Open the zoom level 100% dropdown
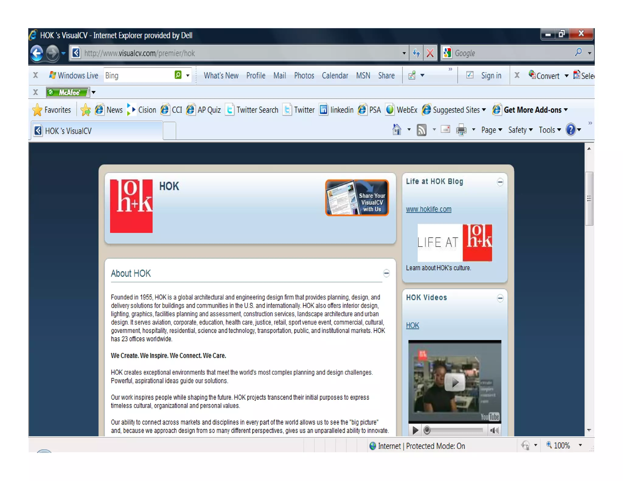Screen dimensions: 623x481 (580, 445)
